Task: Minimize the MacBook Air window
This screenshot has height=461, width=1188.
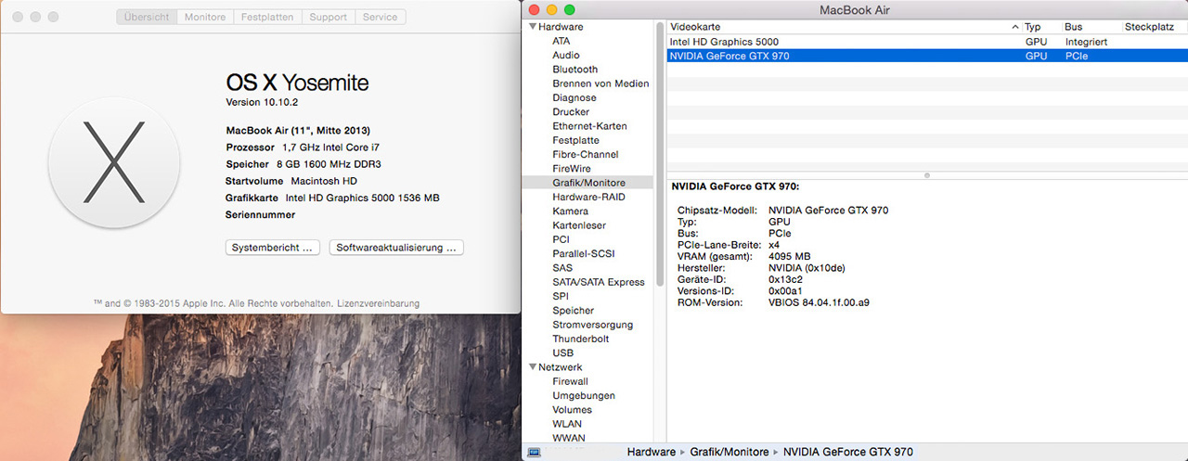Action: pos(551,9)
